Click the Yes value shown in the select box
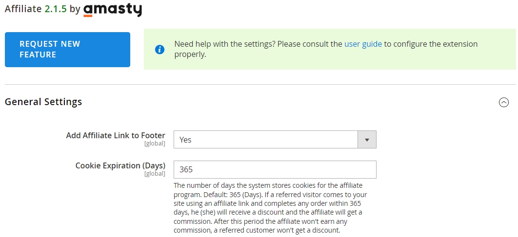The image size is (518, 237). (185, 140)
